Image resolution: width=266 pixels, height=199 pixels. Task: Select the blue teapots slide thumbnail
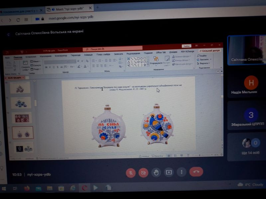coord(21,103)
